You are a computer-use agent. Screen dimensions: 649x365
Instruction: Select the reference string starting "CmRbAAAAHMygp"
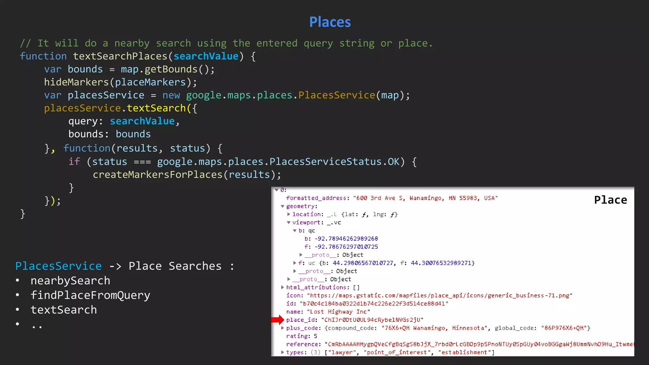tap(479, 344)
